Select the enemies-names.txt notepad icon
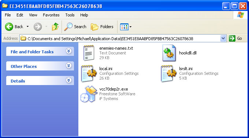Screen dimensions: 249x138 tap(89, 53)
